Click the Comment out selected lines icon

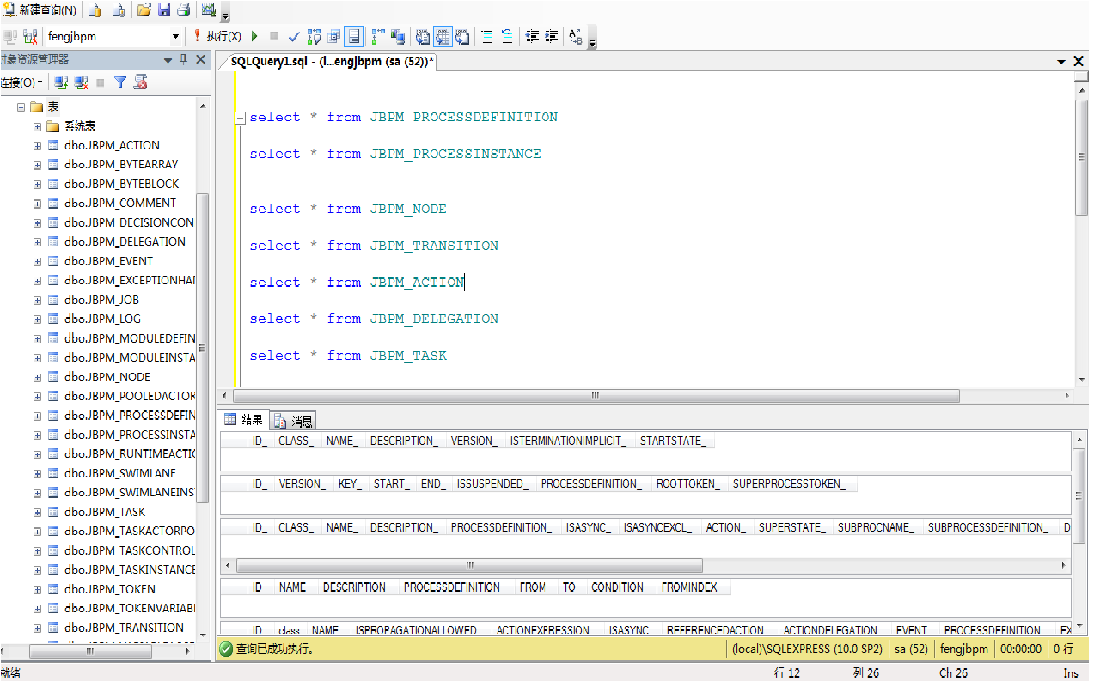[486, 36]
